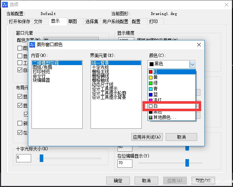
Task: Select 图纸/布局 in the content list
Action: [x=42, y=67]
